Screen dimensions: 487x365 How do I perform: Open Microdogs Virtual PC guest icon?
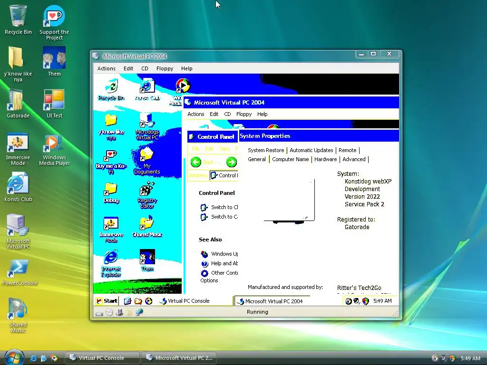coord(147,126)
